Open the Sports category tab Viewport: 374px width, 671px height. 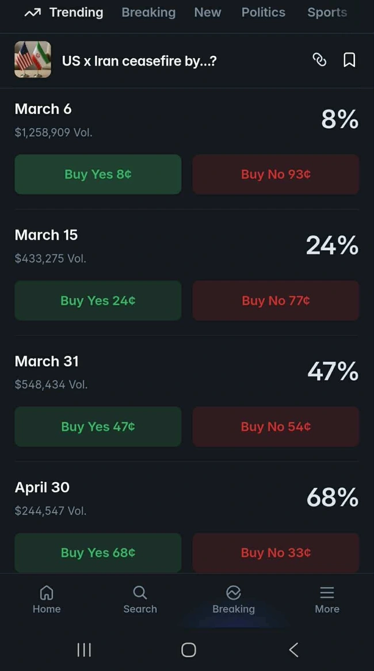[x=327, y=13]
